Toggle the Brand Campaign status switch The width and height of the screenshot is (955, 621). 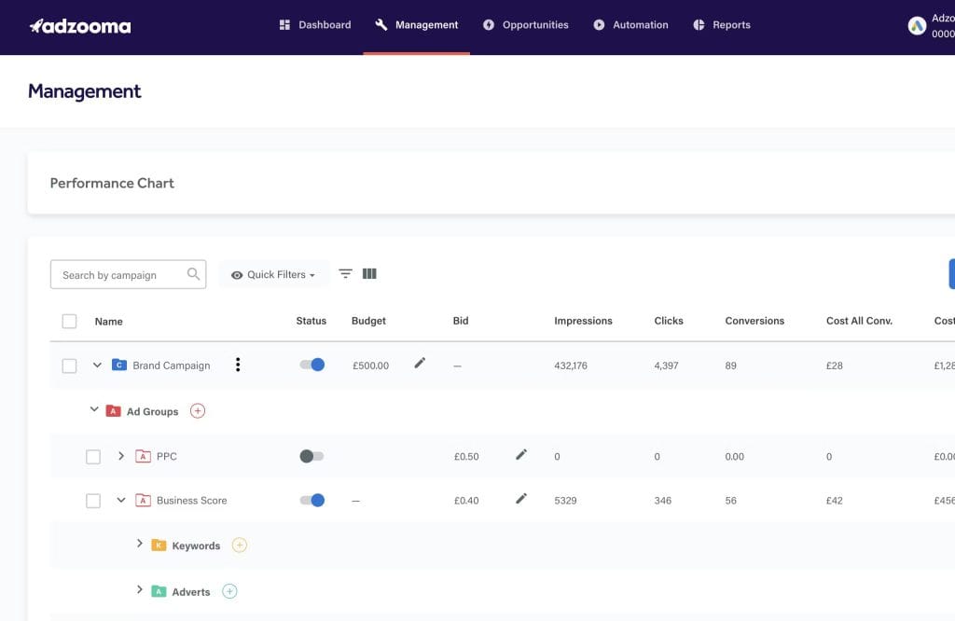click(x=311, y=365)
